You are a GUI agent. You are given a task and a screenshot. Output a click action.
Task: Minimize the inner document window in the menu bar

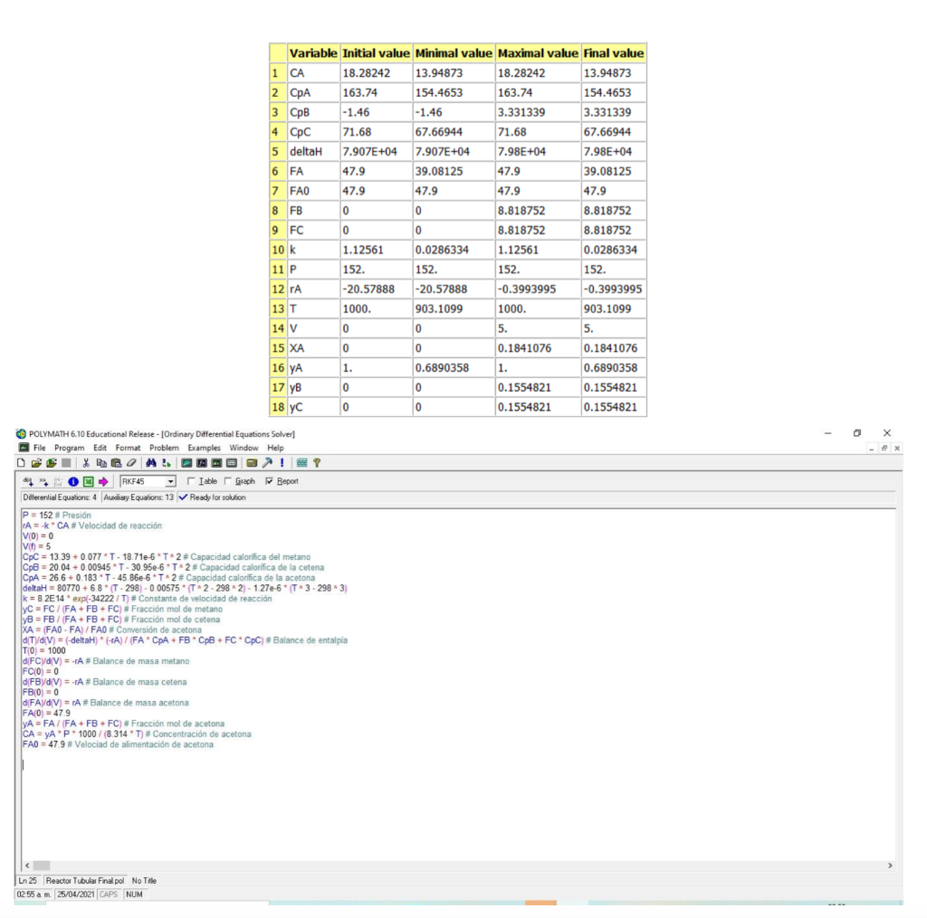click(x=872, y=449)
